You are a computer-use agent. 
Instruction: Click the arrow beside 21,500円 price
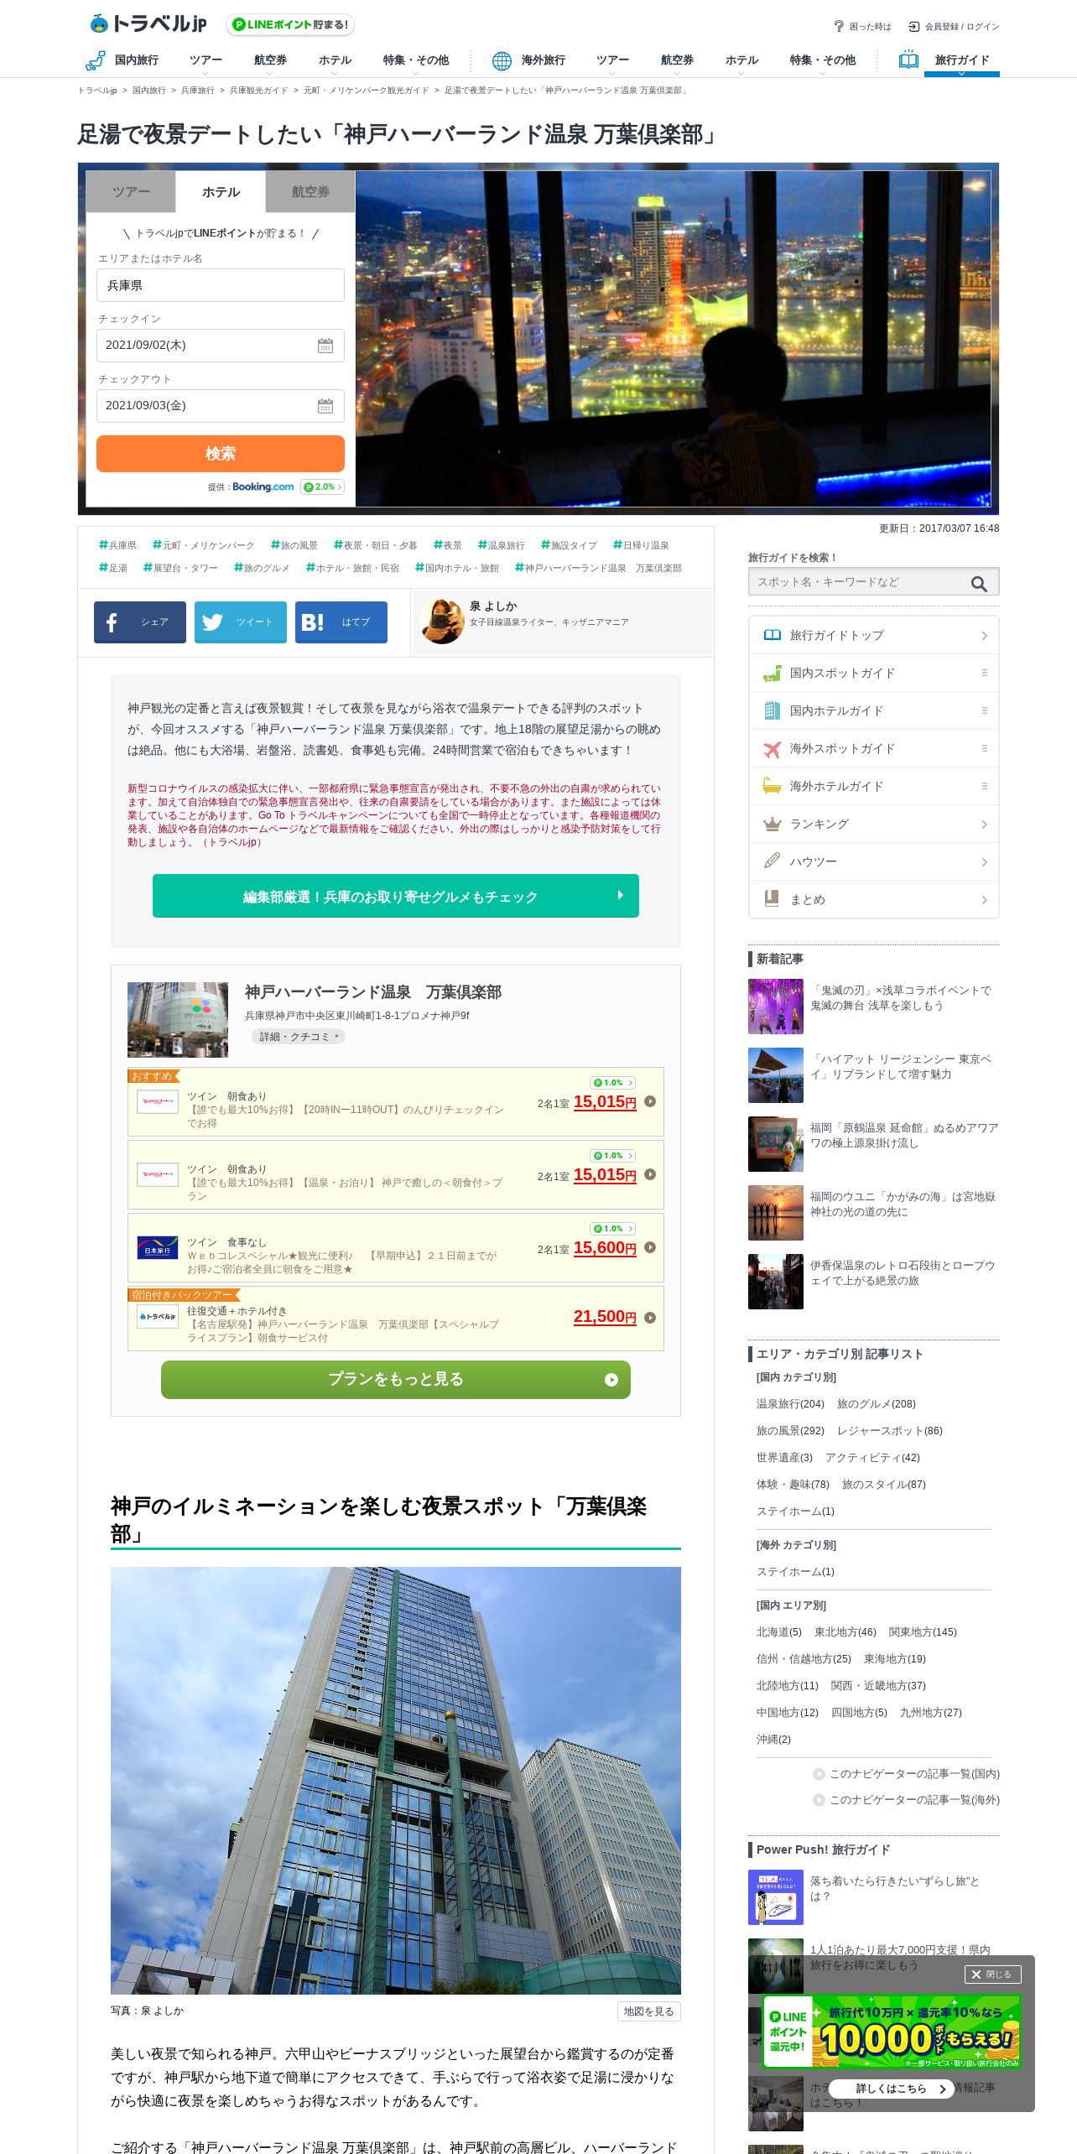[650, 1318]
